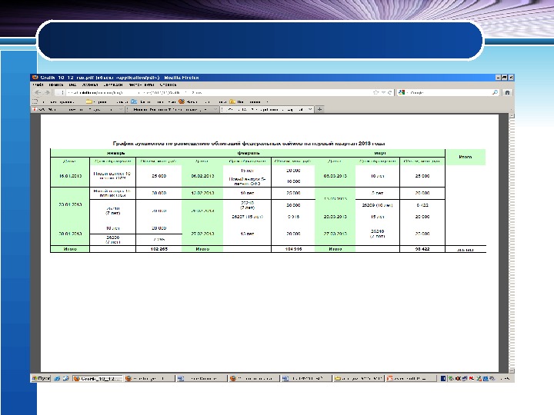
Task: Click the blue bookmark icon on toolbar
Action: tap(134, 101)
